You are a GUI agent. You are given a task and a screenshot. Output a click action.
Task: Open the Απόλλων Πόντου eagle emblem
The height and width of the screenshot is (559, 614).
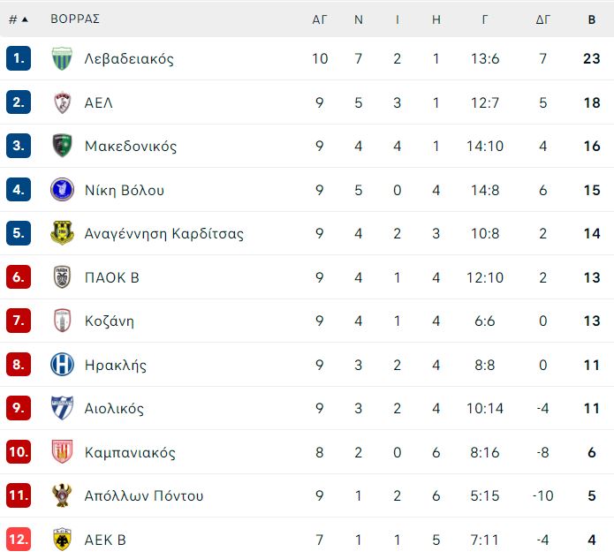coord(62,495)
